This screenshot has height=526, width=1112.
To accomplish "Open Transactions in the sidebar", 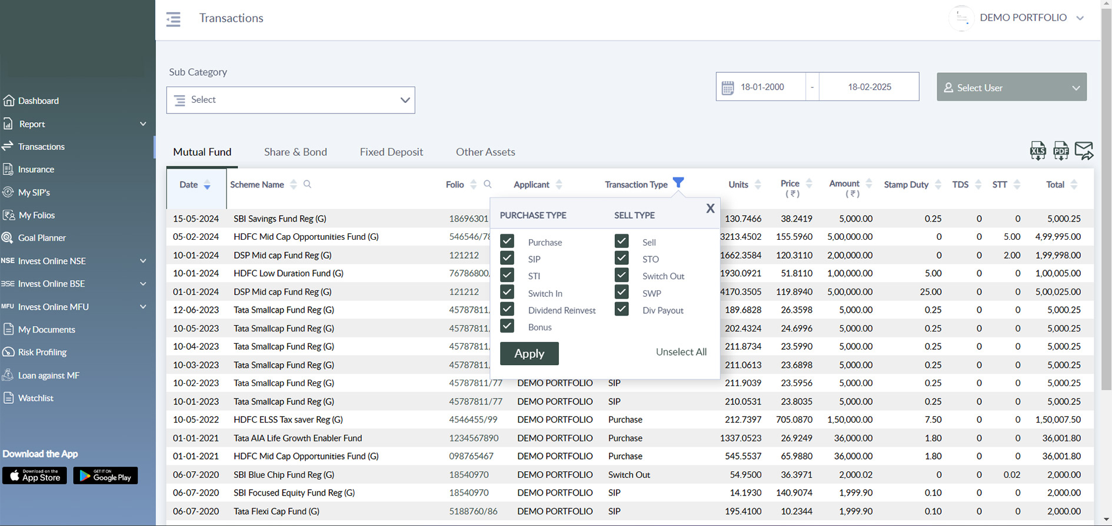I will pos(41,147).
